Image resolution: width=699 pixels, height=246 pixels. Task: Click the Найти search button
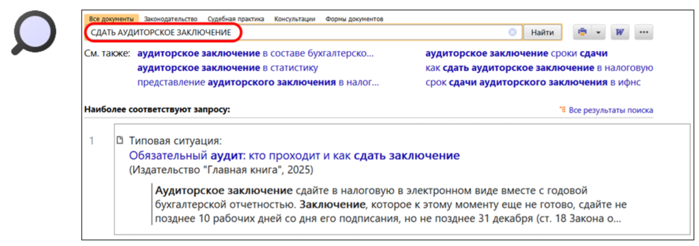pyautogui.click(x=542, y=33)
